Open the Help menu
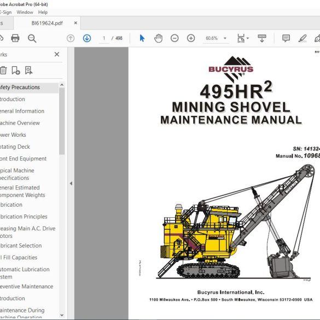320x320 pixels. pos(43,12)
